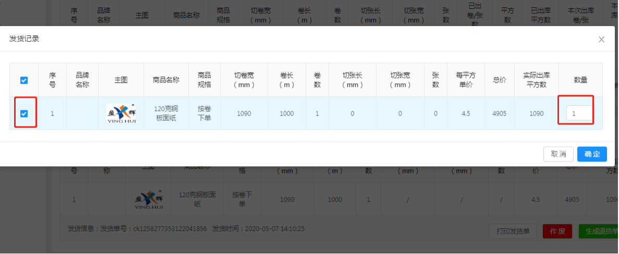619x254 pixels.
Task: Click the 切卷宽 value 1090 in dialog row
Action: click(244, 113)
